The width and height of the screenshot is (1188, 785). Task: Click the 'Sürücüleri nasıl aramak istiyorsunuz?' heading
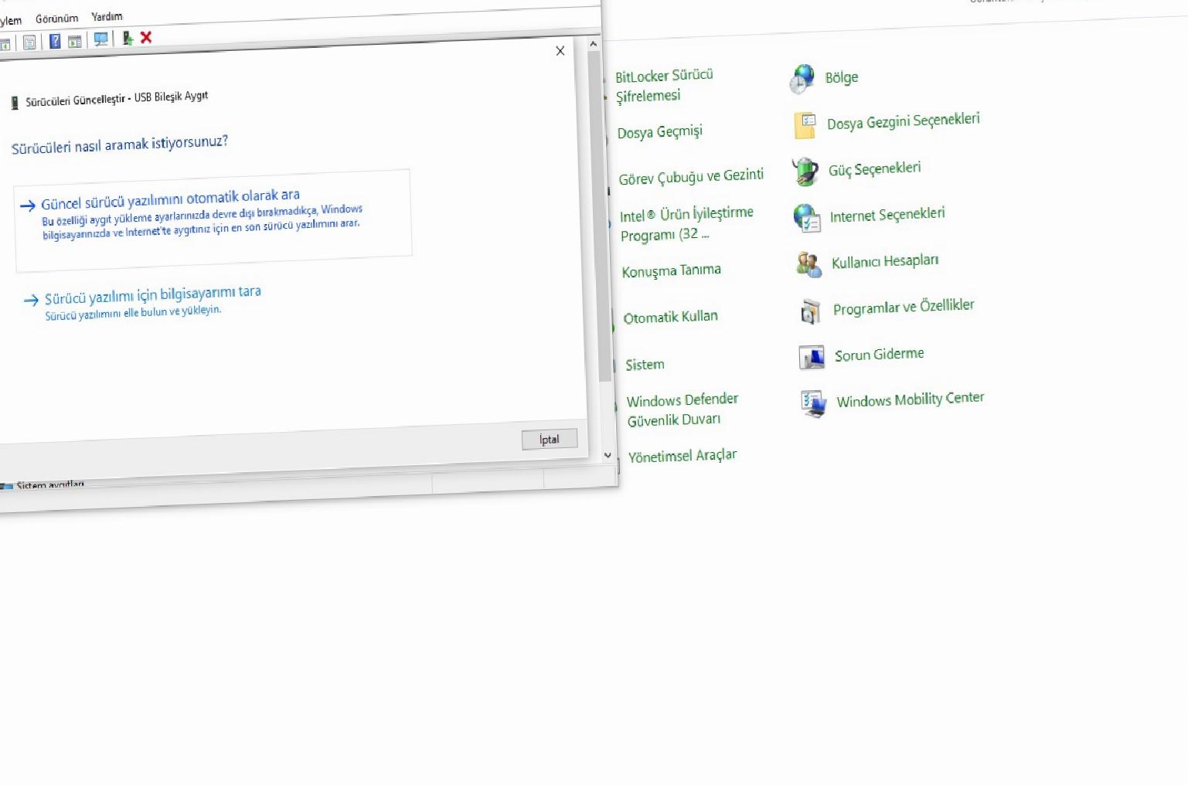click(x=120, y=144)
